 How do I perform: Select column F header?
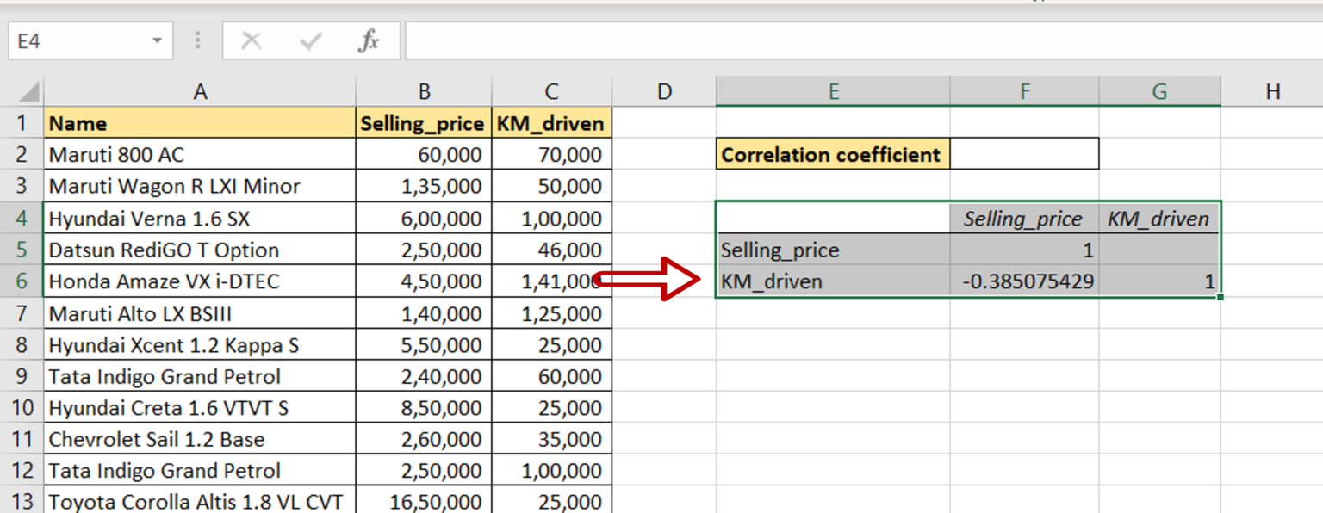pos(1024,90)
